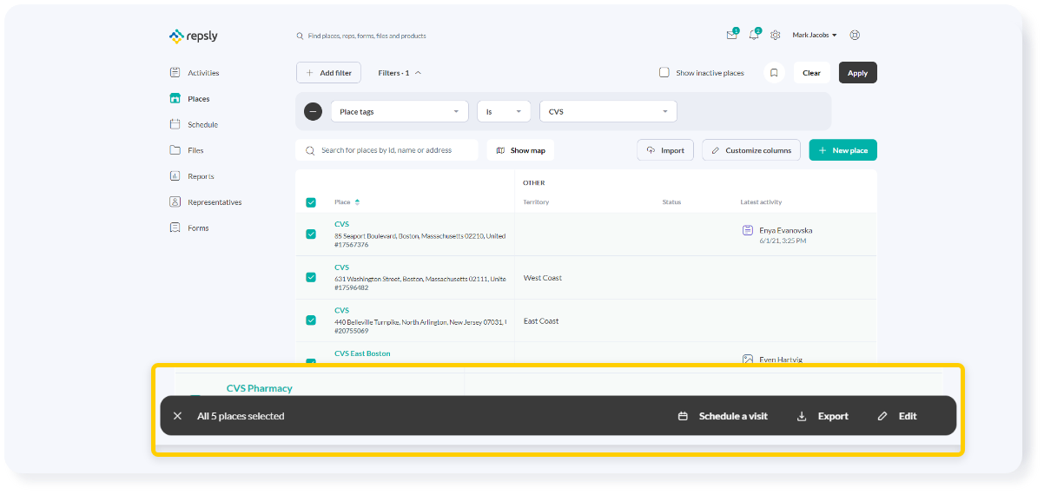Viewport: 1044px width, 495px height.
Task: Toggle the select-all header checkbox
Action: pos(311,202)
